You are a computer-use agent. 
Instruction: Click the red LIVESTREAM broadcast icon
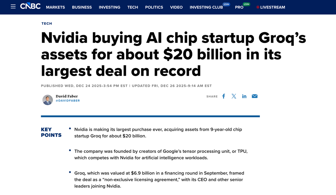tap(258, 7)
